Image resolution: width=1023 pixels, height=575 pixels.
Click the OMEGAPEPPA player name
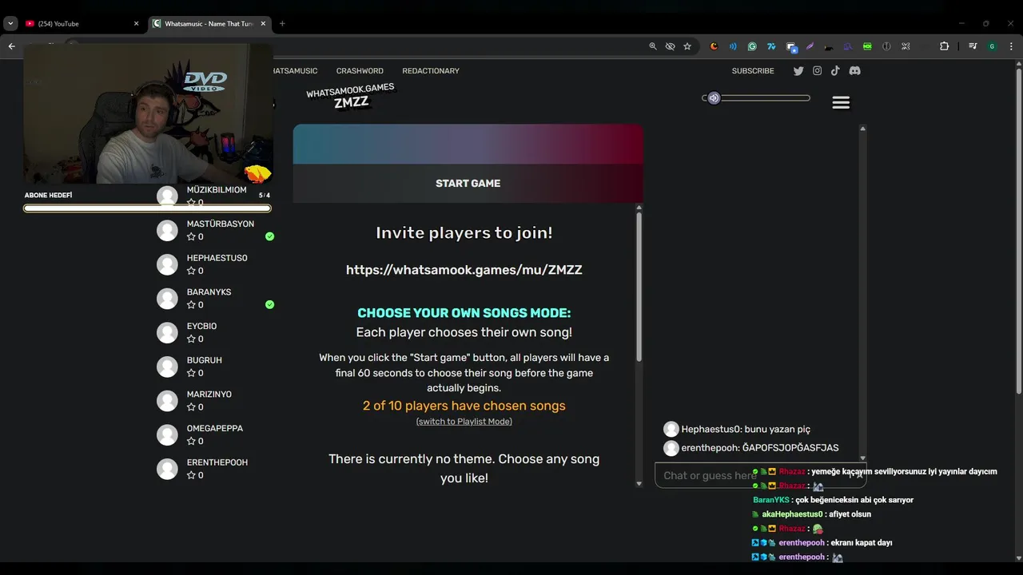(x=215, y=428)
